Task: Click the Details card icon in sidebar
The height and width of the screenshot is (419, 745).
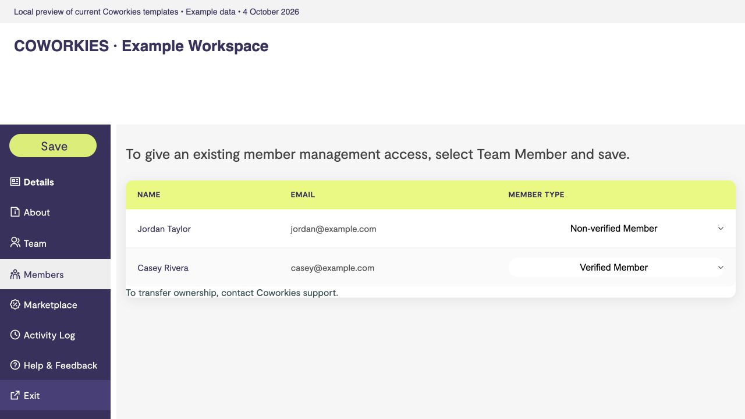Action: coord(15,182)
